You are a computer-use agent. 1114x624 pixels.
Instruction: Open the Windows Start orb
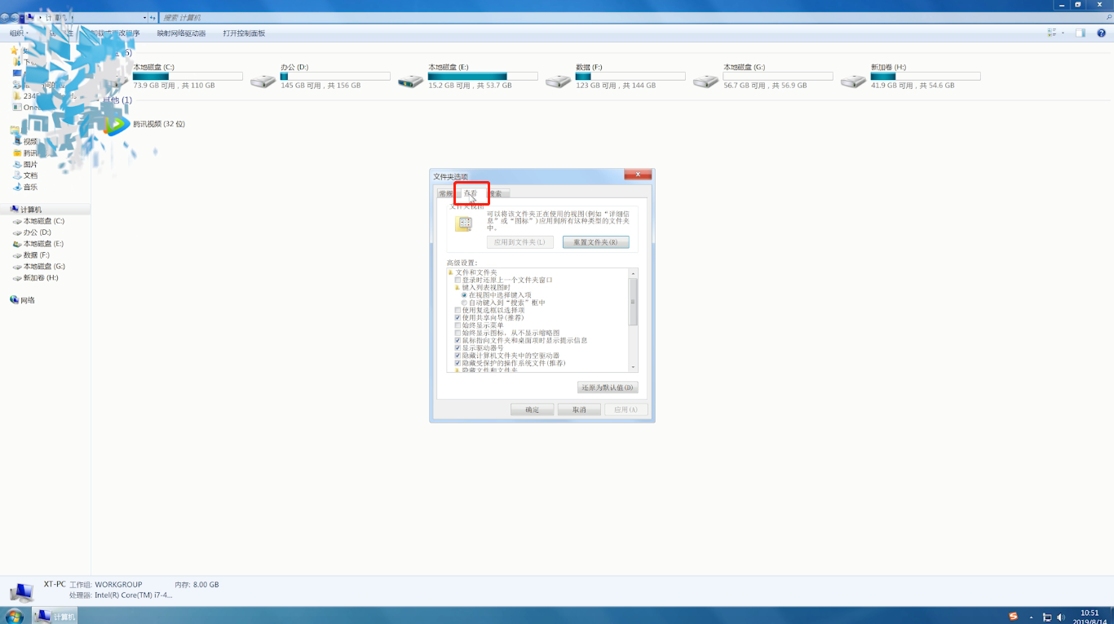click(14, 616)
